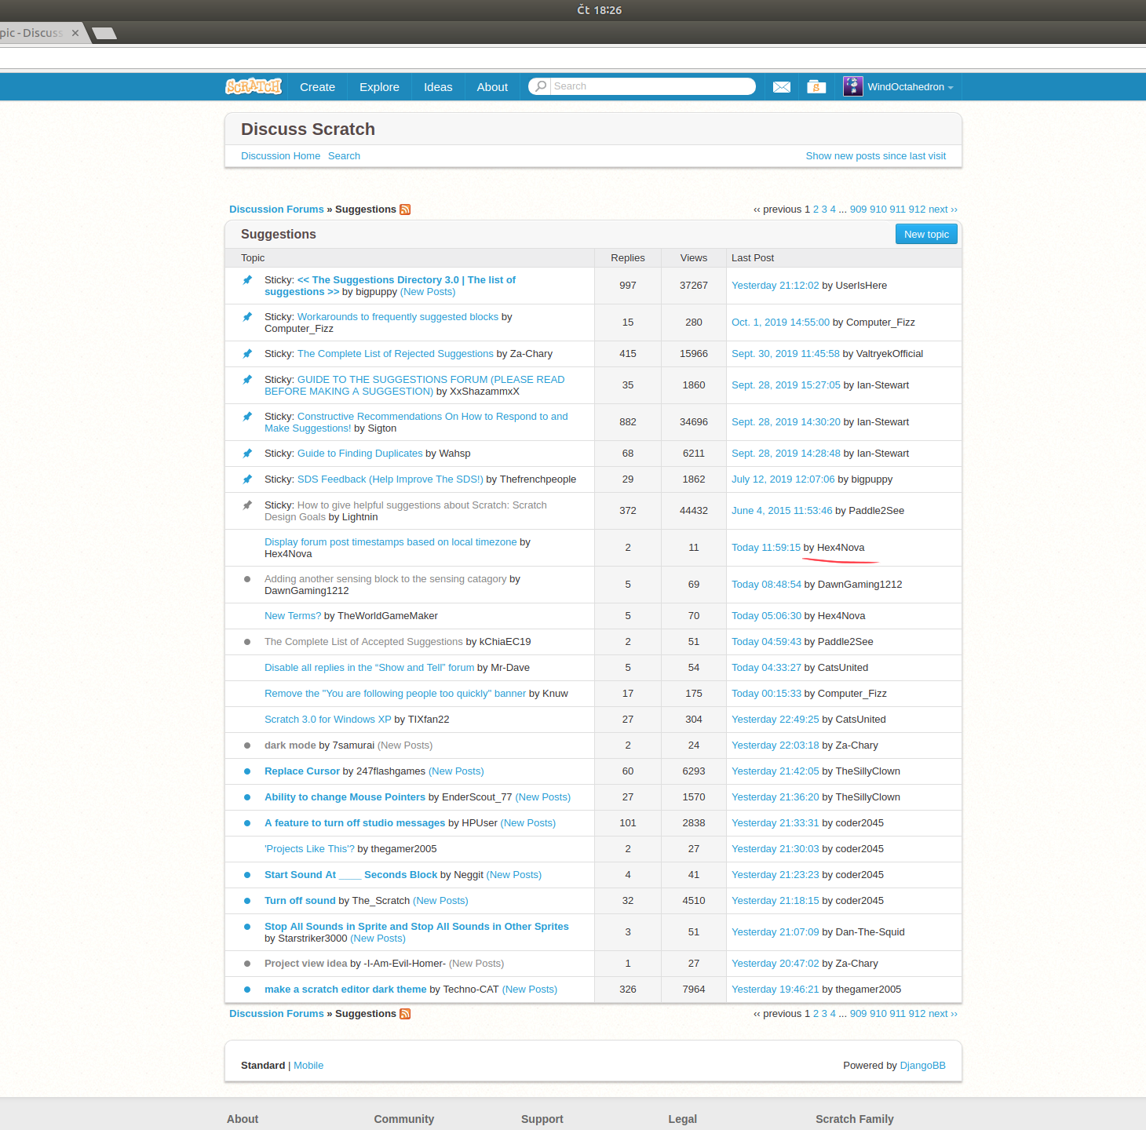Switch to the Mobile site view
Screen dimensions: 1146x1130
pos(308,1066)
